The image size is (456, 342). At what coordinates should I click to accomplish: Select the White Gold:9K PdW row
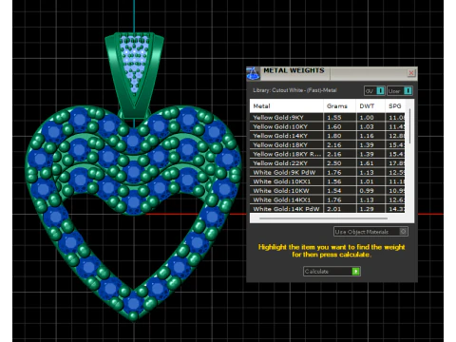coord(328,172)
